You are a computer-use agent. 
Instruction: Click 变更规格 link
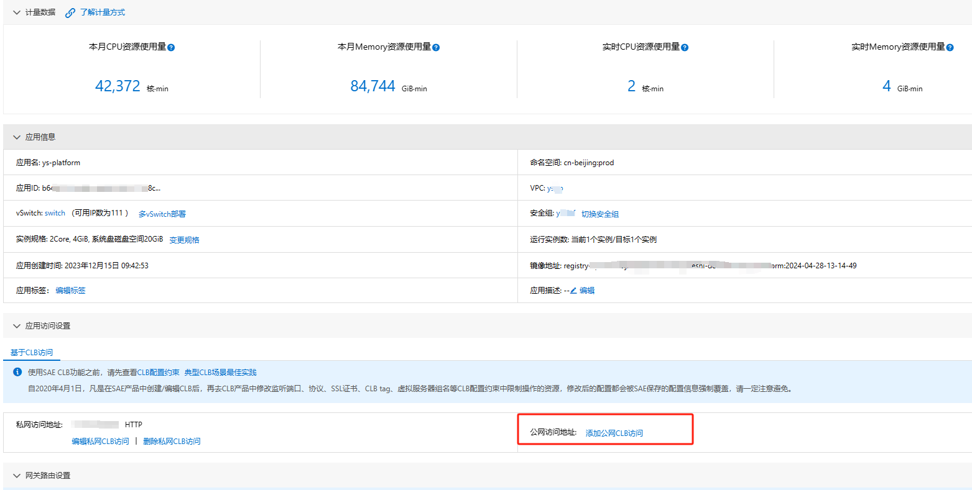click(x=185, y=240)
